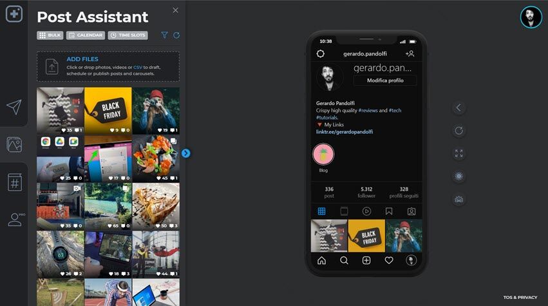Switch to the feed list profile tab
Image resolution: width=548 pixels, height=306 pixels.
tap(344, 211)
